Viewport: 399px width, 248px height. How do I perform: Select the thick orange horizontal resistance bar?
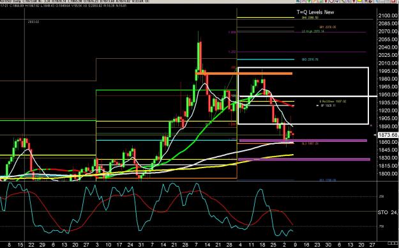[x=244, y=74]
